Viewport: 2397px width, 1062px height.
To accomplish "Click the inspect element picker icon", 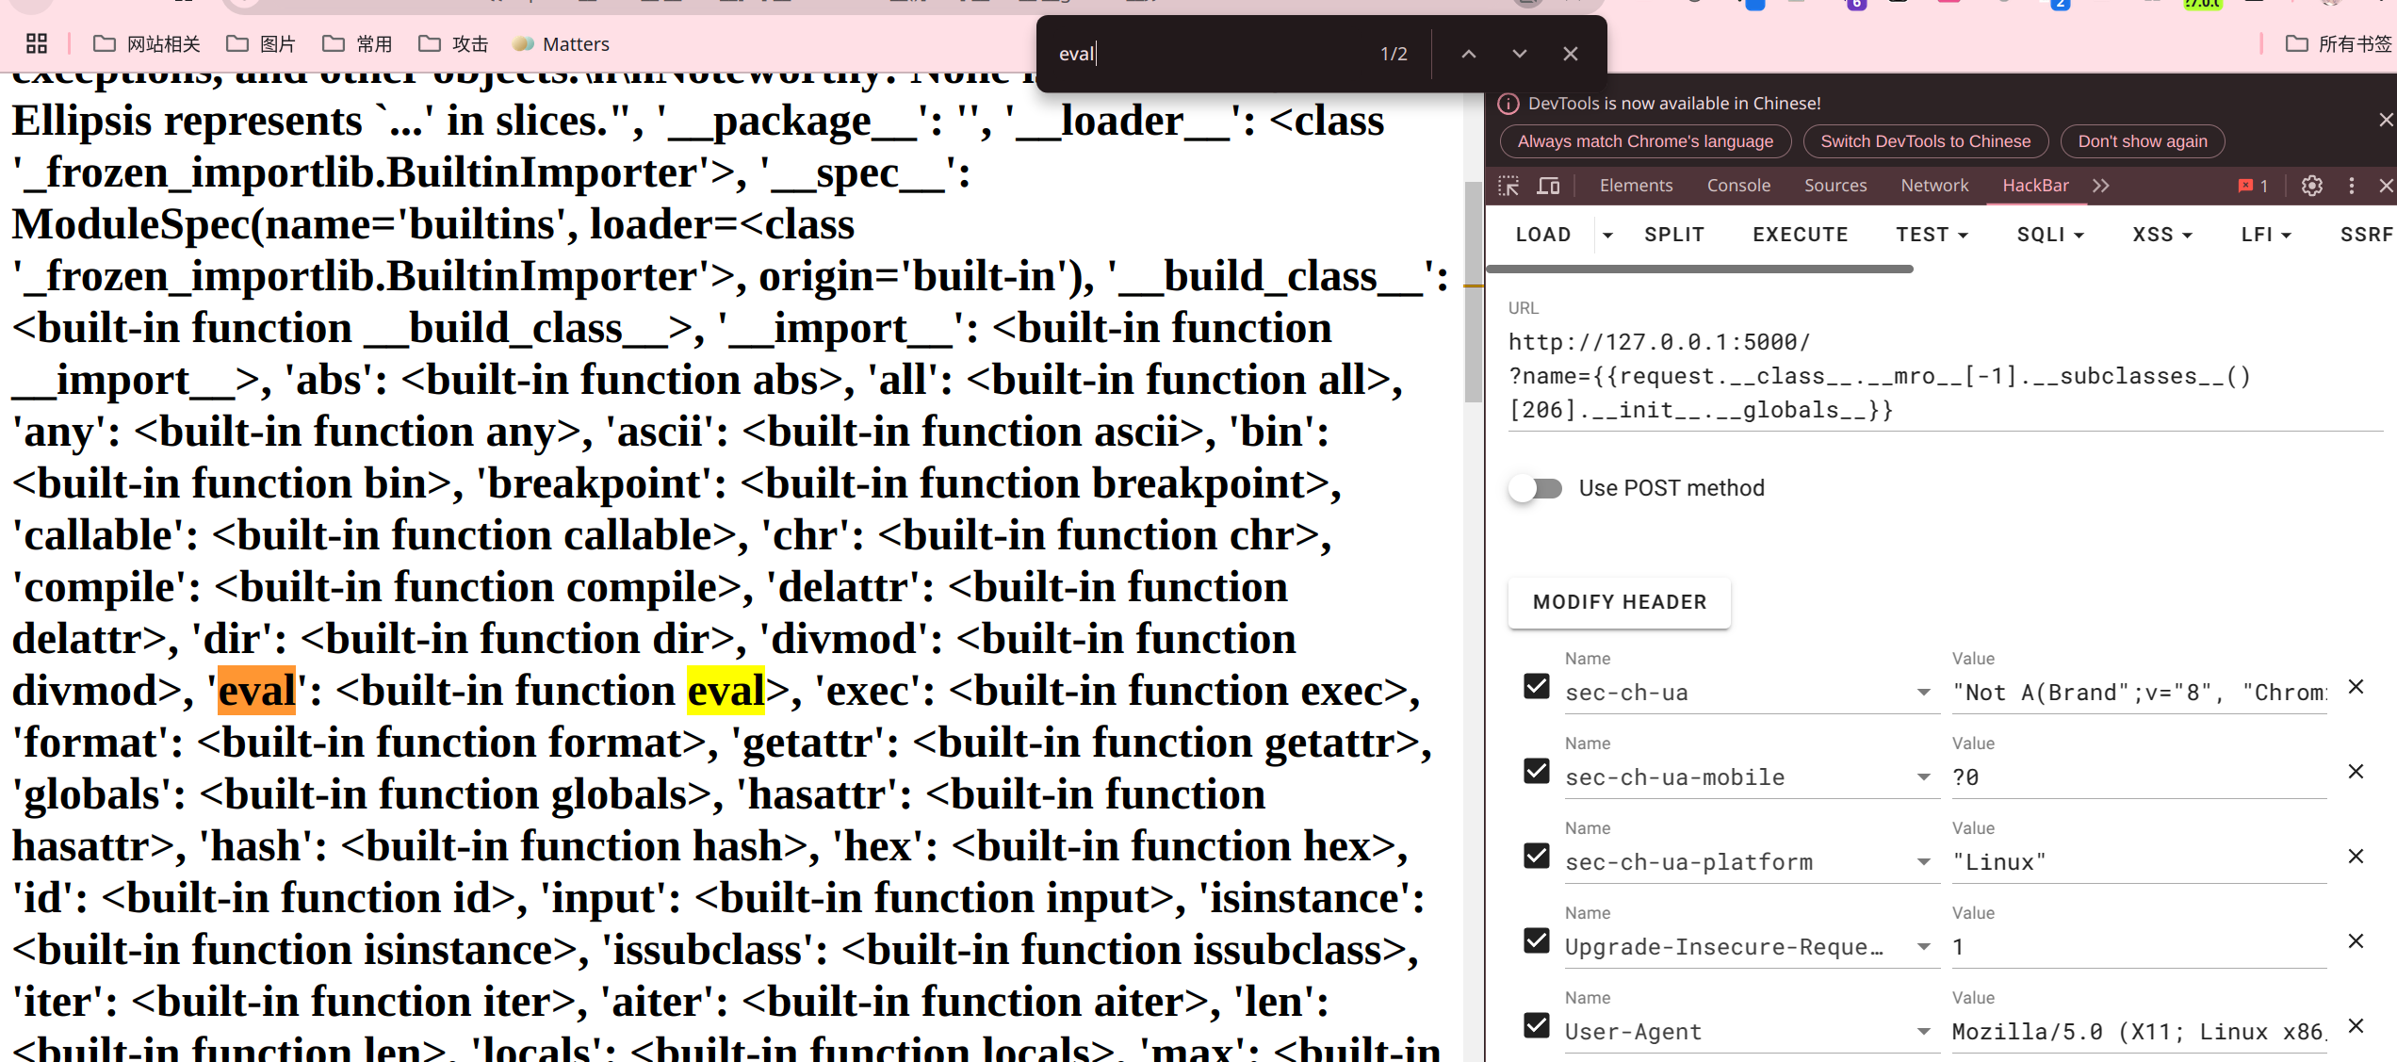I will 1508,186.
